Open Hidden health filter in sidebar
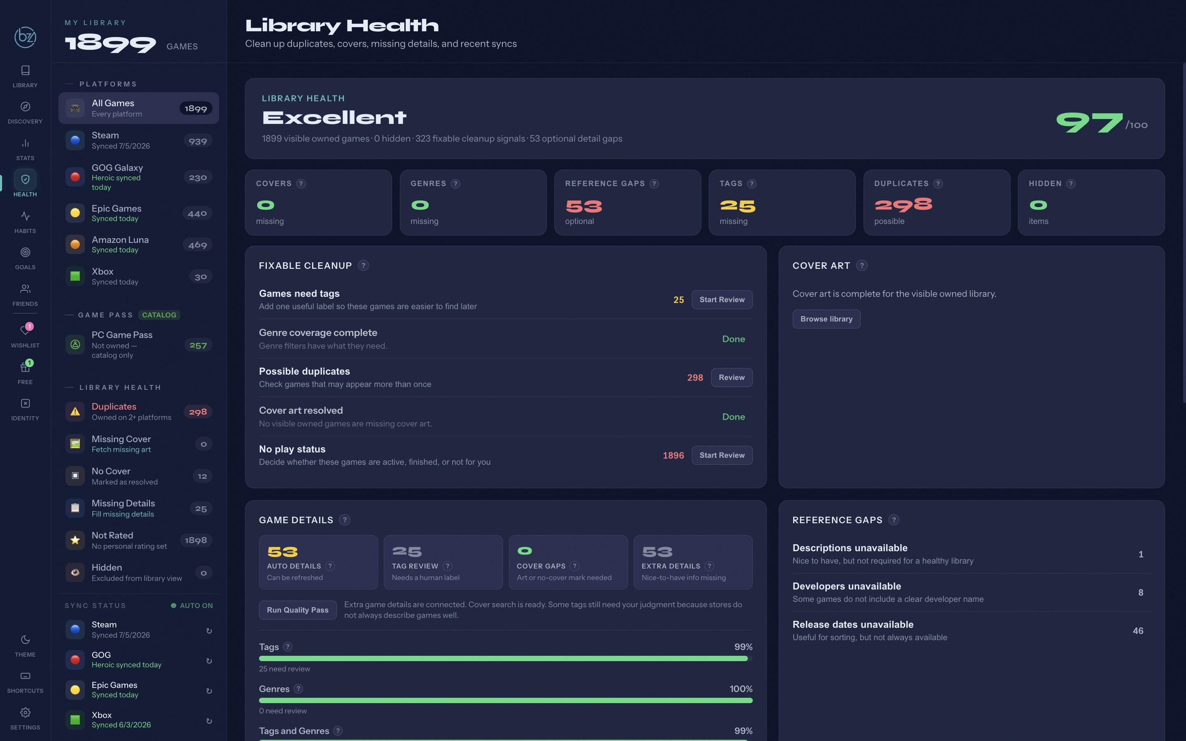 pos(139,572)
